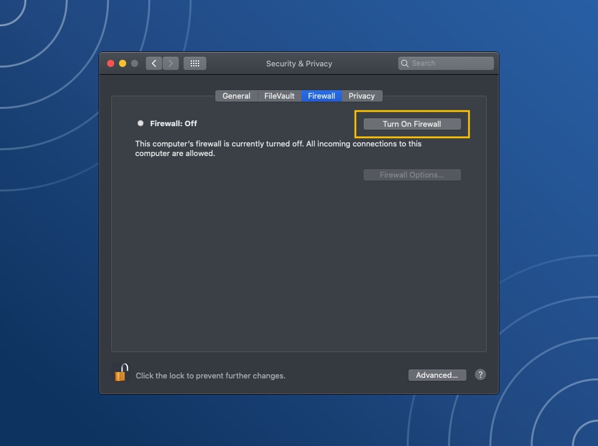Show all preferences grid icon

tap(195, 63)
